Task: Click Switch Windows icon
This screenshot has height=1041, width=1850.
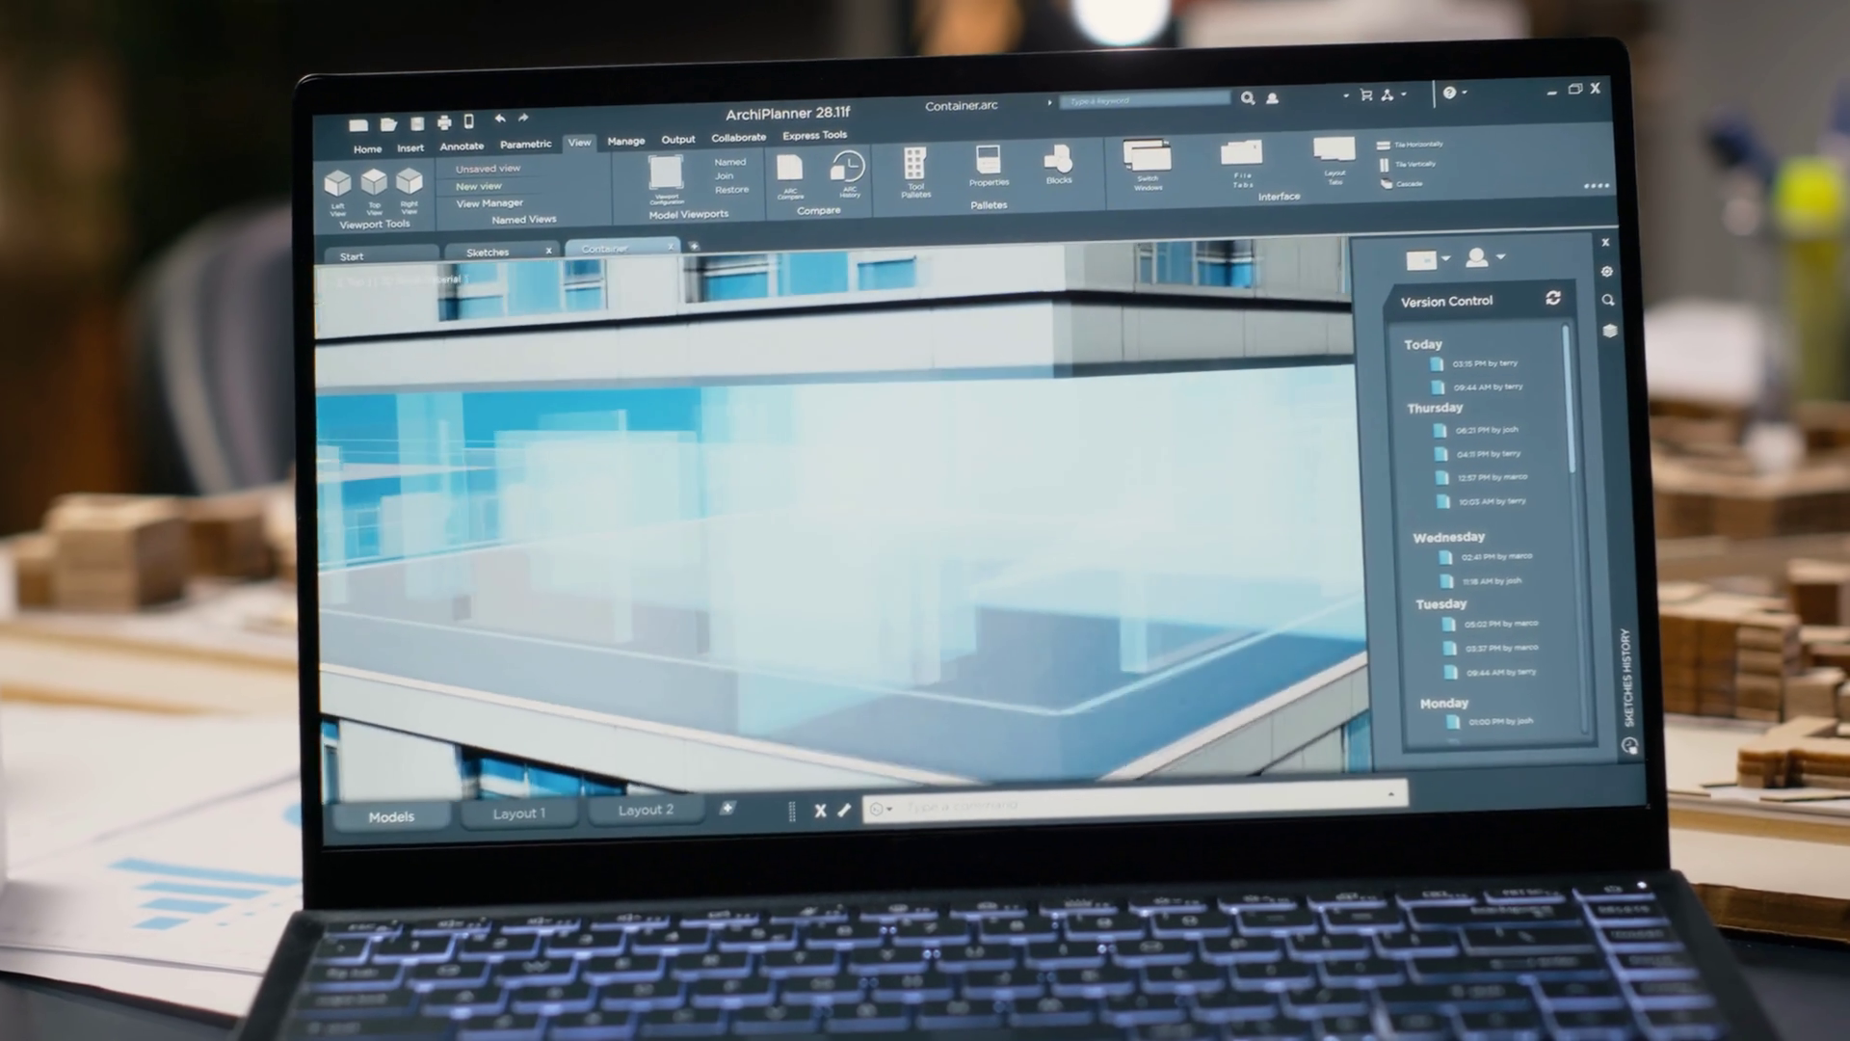Action: click(1147, 157)
